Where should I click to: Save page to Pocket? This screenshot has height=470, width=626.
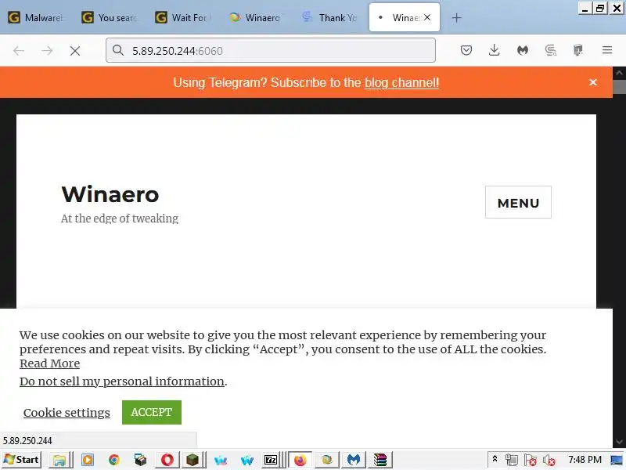pyautogui.click(x=466, y=50)
